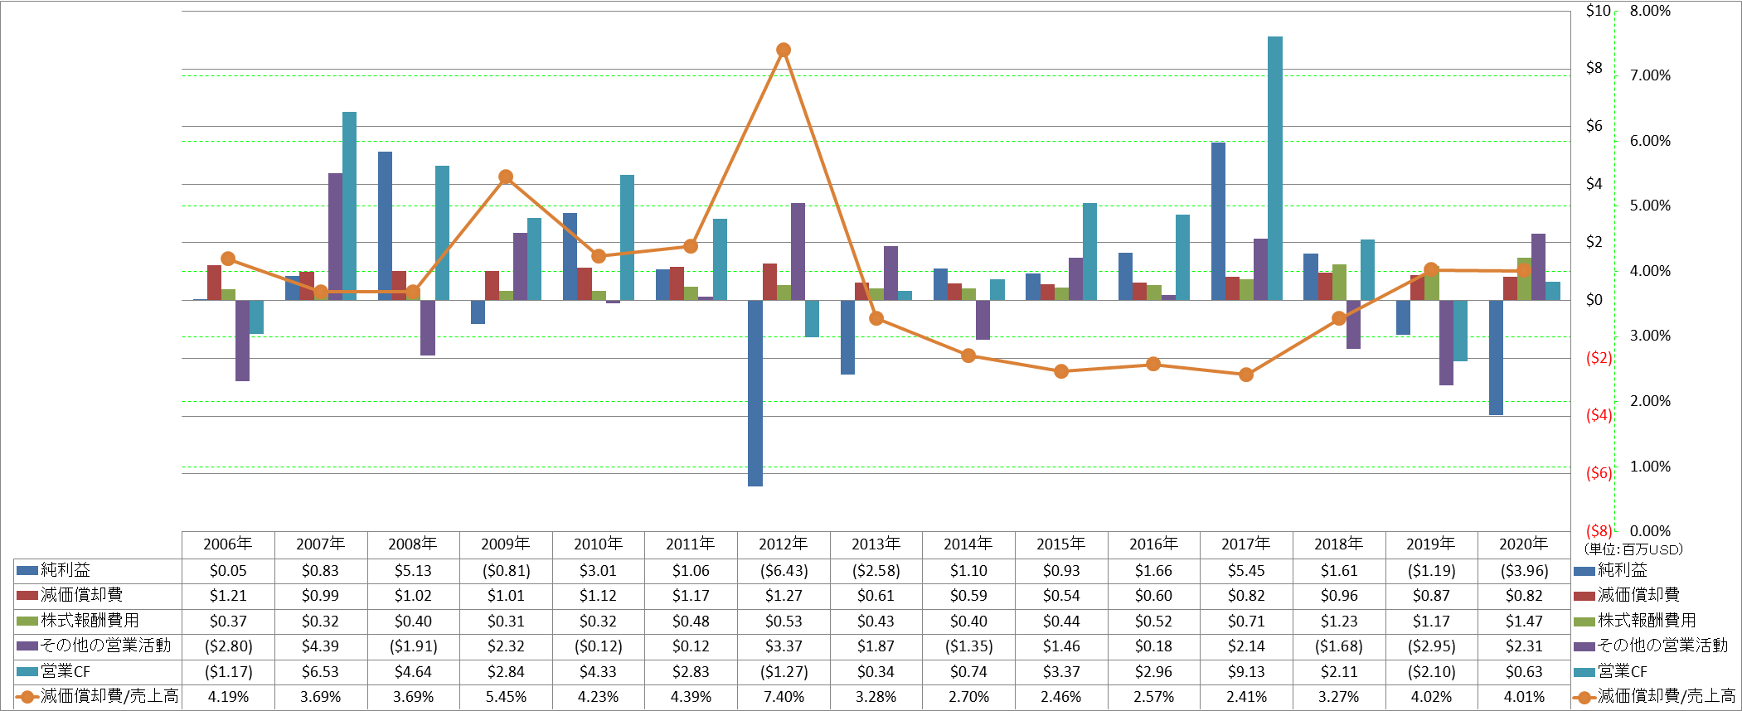Click the 2009 ratio cell 5.45%
This screenshot has height=711, width=1742.
click(506, 697)
